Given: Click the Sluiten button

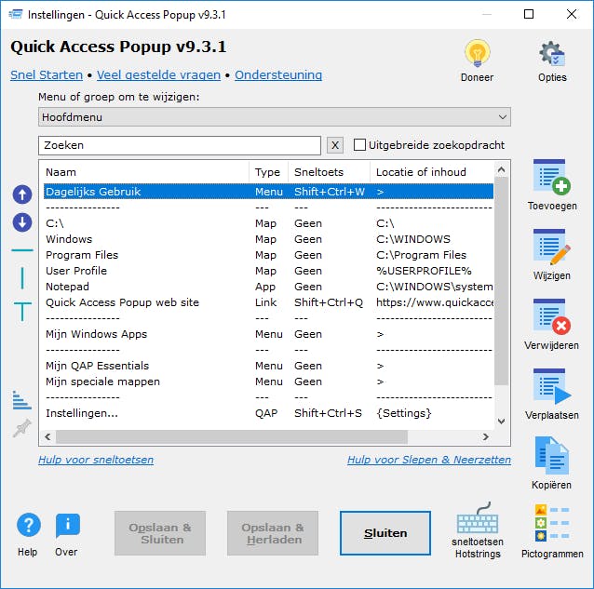Looking at the screenshot, I should [x=385, y=533].
